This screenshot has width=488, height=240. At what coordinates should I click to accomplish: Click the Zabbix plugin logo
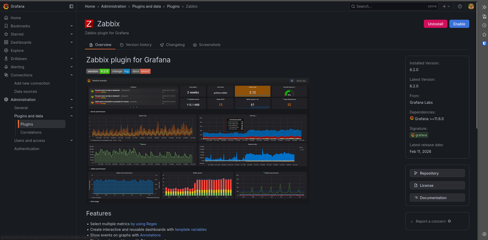point(89,24)
